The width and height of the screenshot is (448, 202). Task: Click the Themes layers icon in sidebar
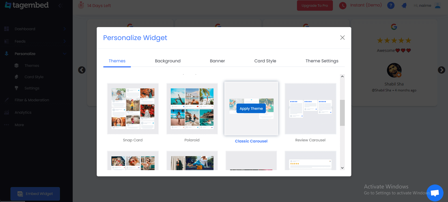pos(16,65)
